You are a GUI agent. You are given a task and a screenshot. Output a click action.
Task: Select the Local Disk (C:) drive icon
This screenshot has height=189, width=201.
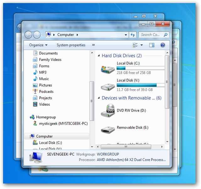pyautogui.click(x=108, y=69)
